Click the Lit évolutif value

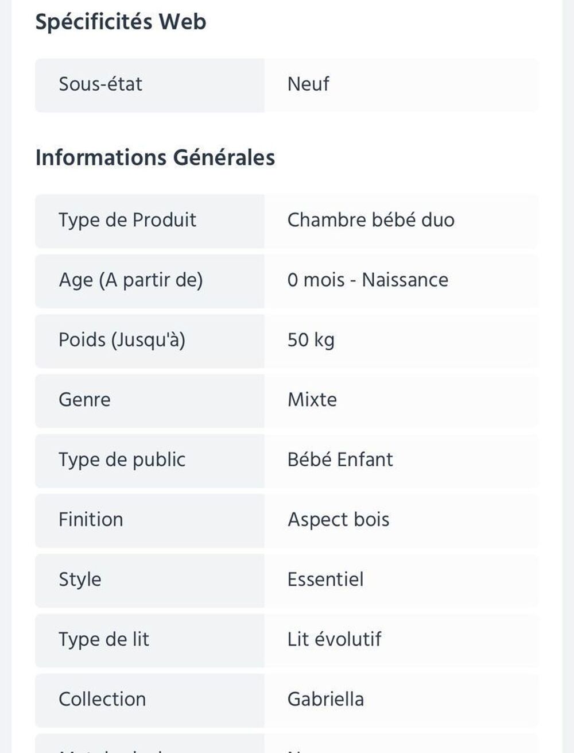click(335, 639)
